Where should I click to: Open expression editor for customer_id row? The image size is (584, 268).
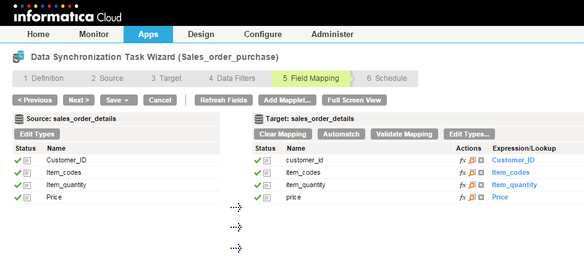pyautogui.click(x=463, y=161)
